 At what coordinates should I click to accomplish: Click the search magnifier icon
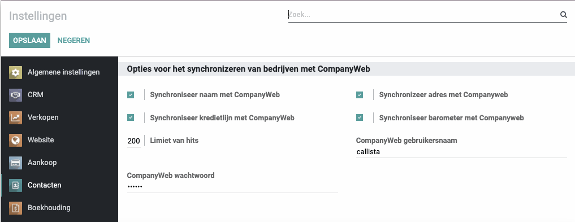tap(564, 15)
